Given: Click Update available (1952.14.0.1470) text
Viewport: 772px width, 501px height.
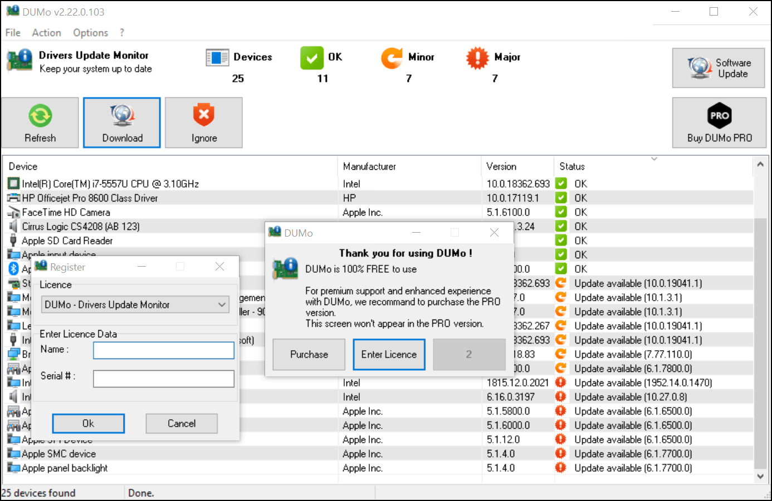Looking at the screenshot, I should pos(643,382).
